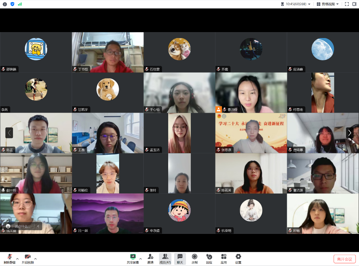Click 解除静音 to unmute microphone
359x266 pixels.
(x=10, y=258)
